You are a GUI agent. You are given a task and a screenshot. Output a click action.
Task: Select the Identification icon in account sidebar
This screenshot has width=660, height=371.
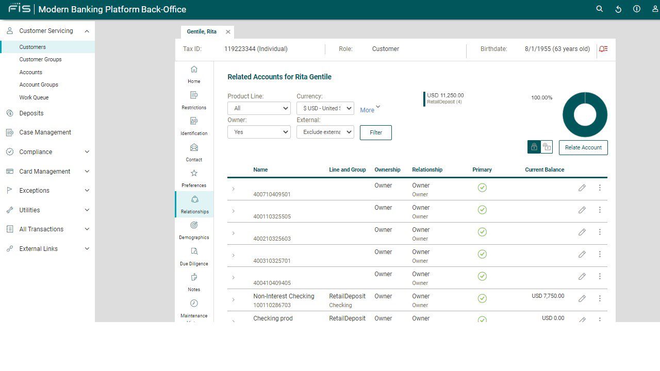click(x=194, y=121)
